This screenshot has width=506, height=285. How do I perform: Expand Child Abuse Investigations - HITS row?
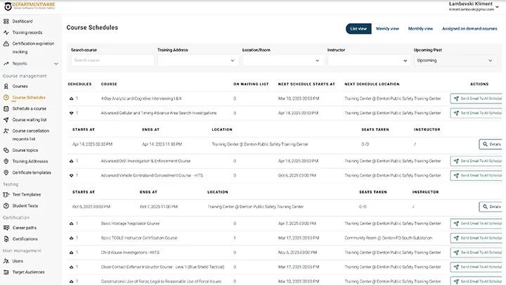coord(71,253)
